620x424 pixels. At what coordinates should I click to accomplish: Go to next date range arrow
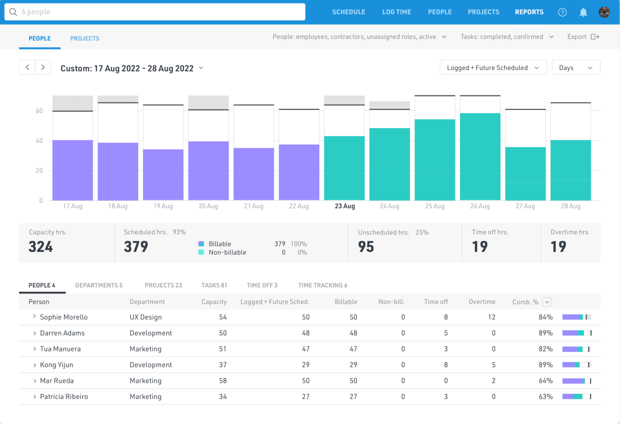click(x=43, y=67)
